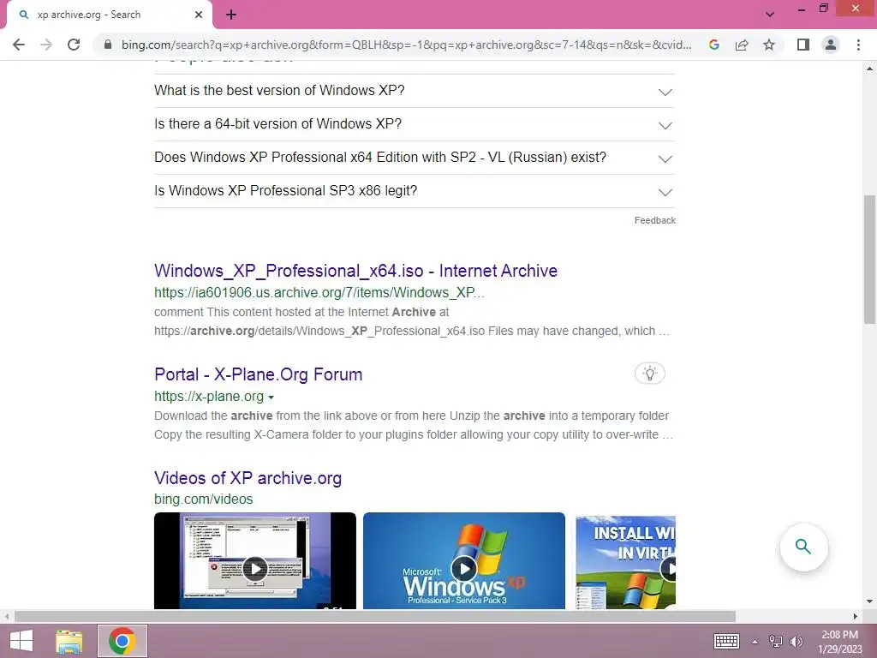Click the bing.com/videos link
Viewport: 877px width, 658px height.
(204, 499)
